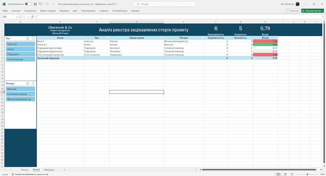Open accessibility status Спеціальні можливості

click(30, 174)
